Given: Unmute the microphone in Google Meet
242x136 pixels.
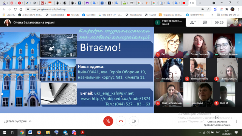Looking at the screenshot, I should [108, 121].
